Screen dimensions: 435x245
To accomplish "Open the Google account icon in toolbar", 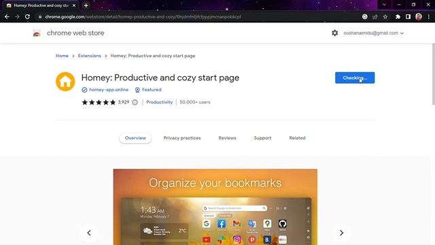I will click(x=365, y=16).
